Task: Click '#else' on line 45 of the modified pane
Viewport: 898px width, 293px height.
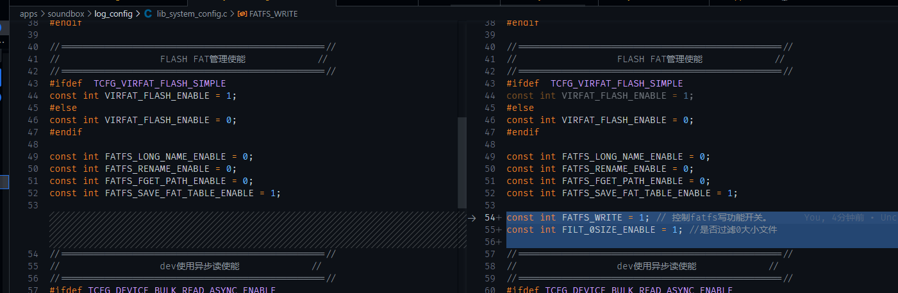Action: [x=520, y=108]
